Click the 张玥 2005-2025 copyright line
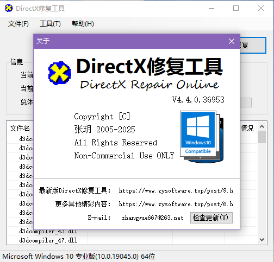 click(x=104, y=130)
